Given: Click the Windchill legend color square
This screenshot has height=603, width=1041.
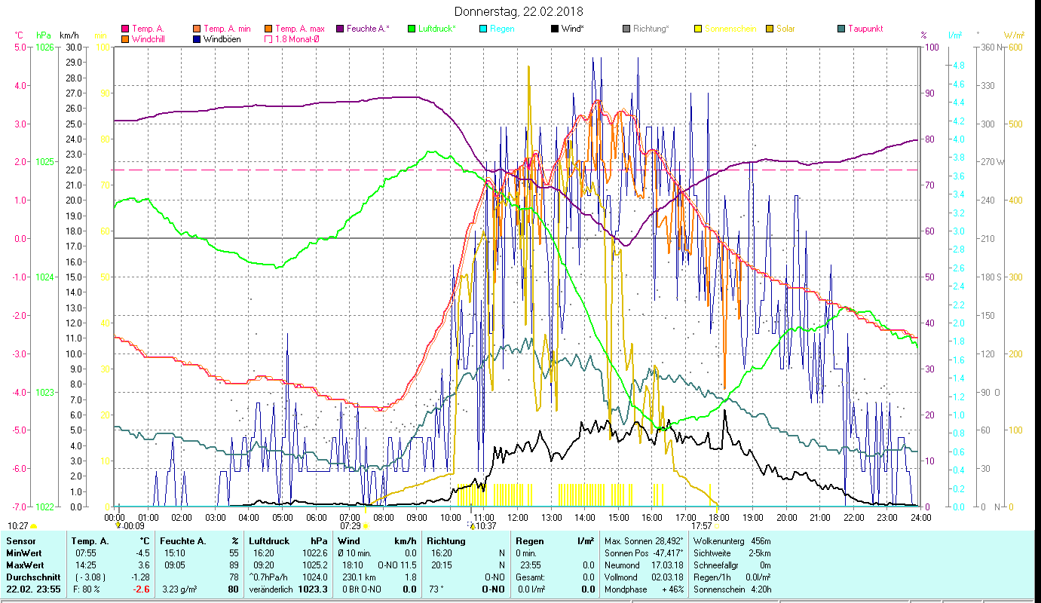Looking at the screenshot, I should (126, 39).
